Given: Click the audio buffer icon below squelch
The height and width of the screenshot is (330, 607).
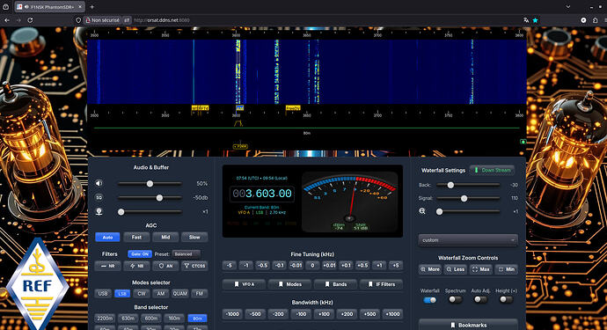Looking at the screenshot, I should (x=99, y=211).
